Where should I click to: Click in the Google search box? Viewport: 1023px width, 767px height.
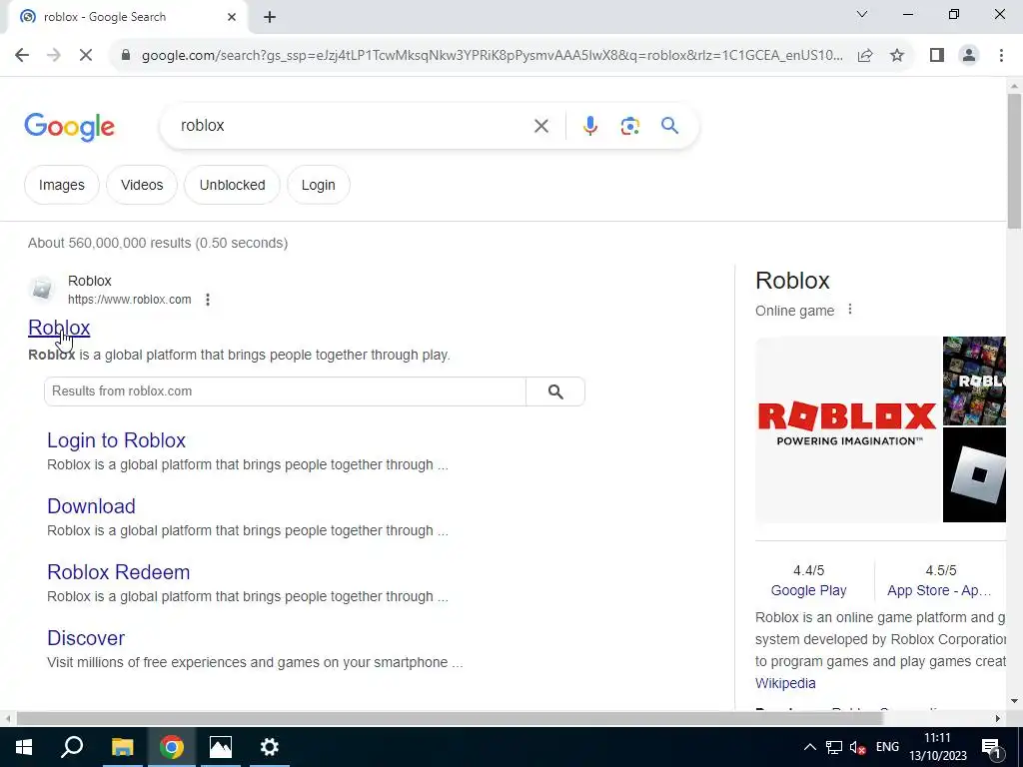pyautogui.click(x=353, y=125)
